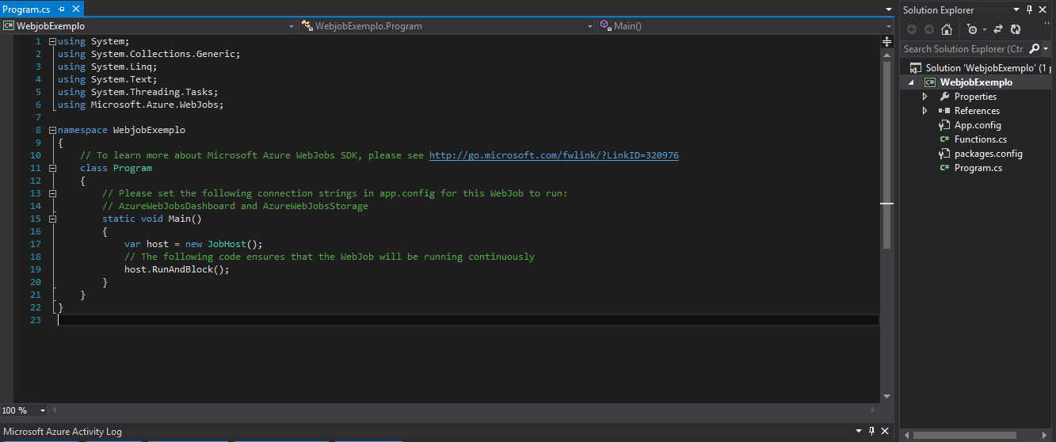Screen dimensions: 1056x442
Task: Expand the Properties node
Action: click(924, 97)
